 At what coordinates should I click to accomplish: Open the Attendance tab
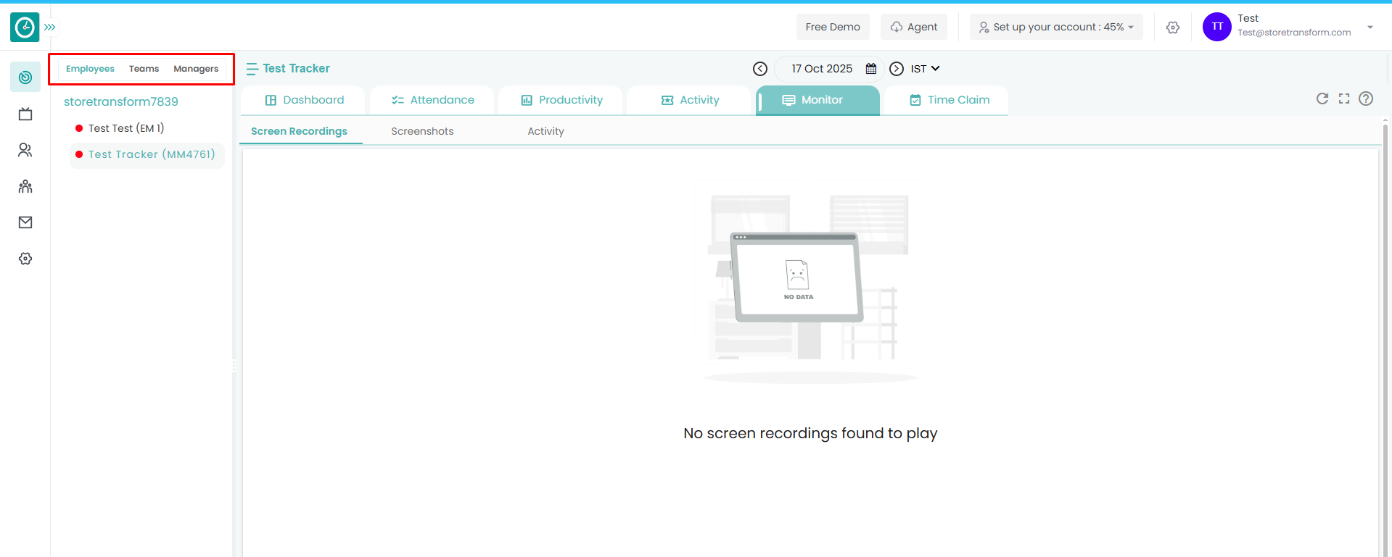tap(432, 100)
